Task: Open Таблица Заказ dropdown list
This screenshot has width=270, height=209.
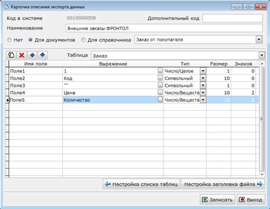Action: click(x=261, y=56)
